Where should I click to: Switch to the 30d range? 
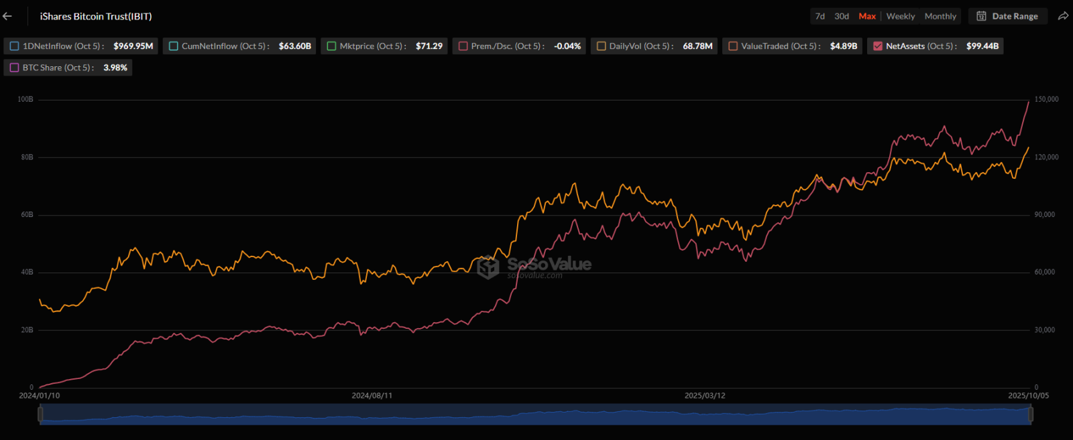(842, 16)
